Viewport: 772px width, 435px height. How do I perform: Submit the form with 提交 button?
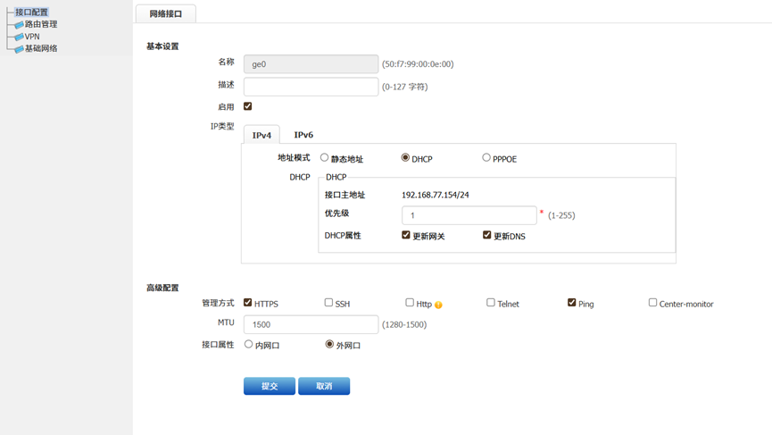(270, 386)
